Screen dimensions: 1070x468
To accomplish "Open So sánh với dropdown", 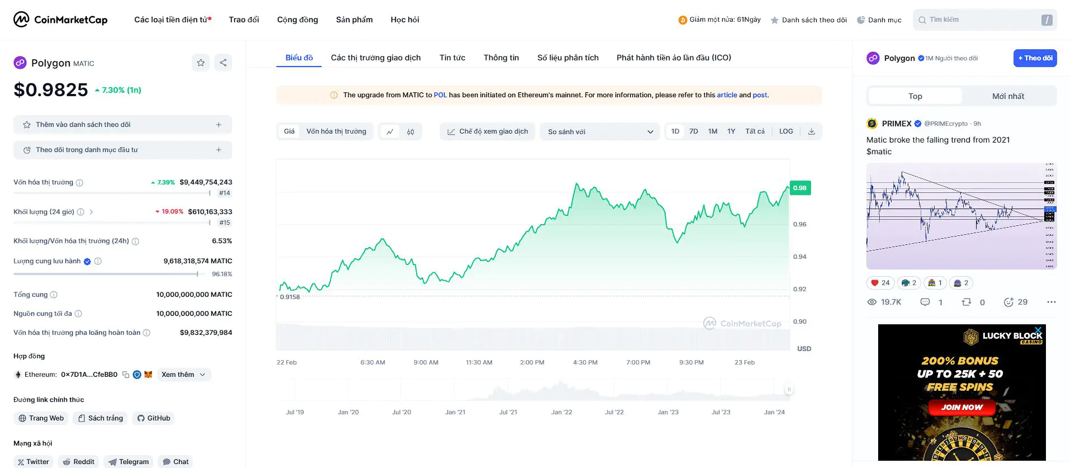I will [x=600, y=132].
